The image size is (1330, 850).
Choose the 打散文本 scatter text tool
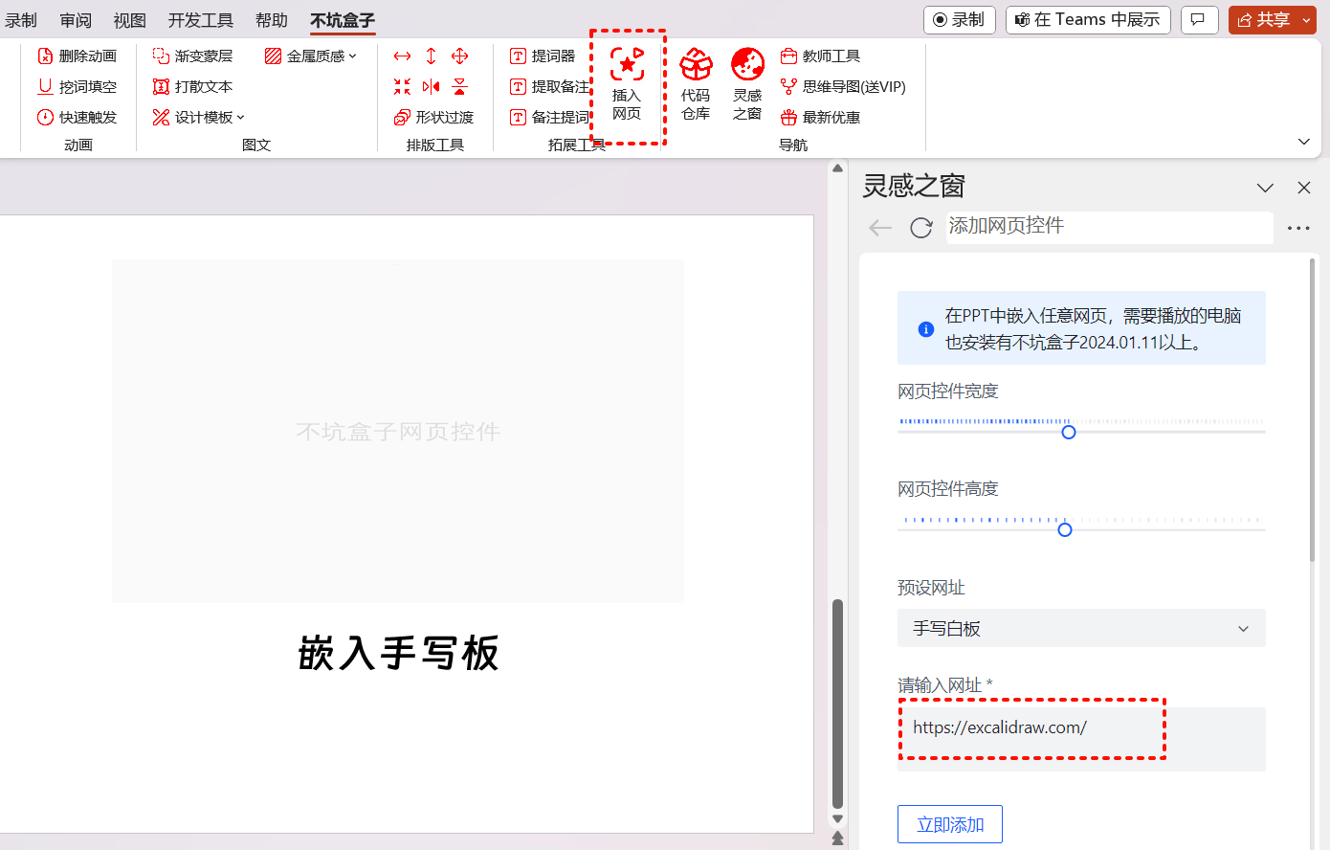pos(192,87)
